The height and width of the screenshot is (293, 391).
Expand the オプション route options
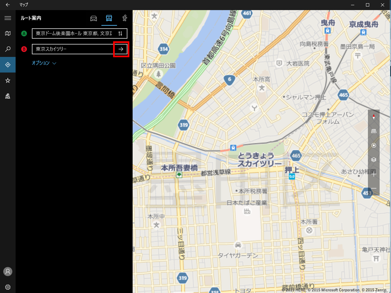pos(44,63)
